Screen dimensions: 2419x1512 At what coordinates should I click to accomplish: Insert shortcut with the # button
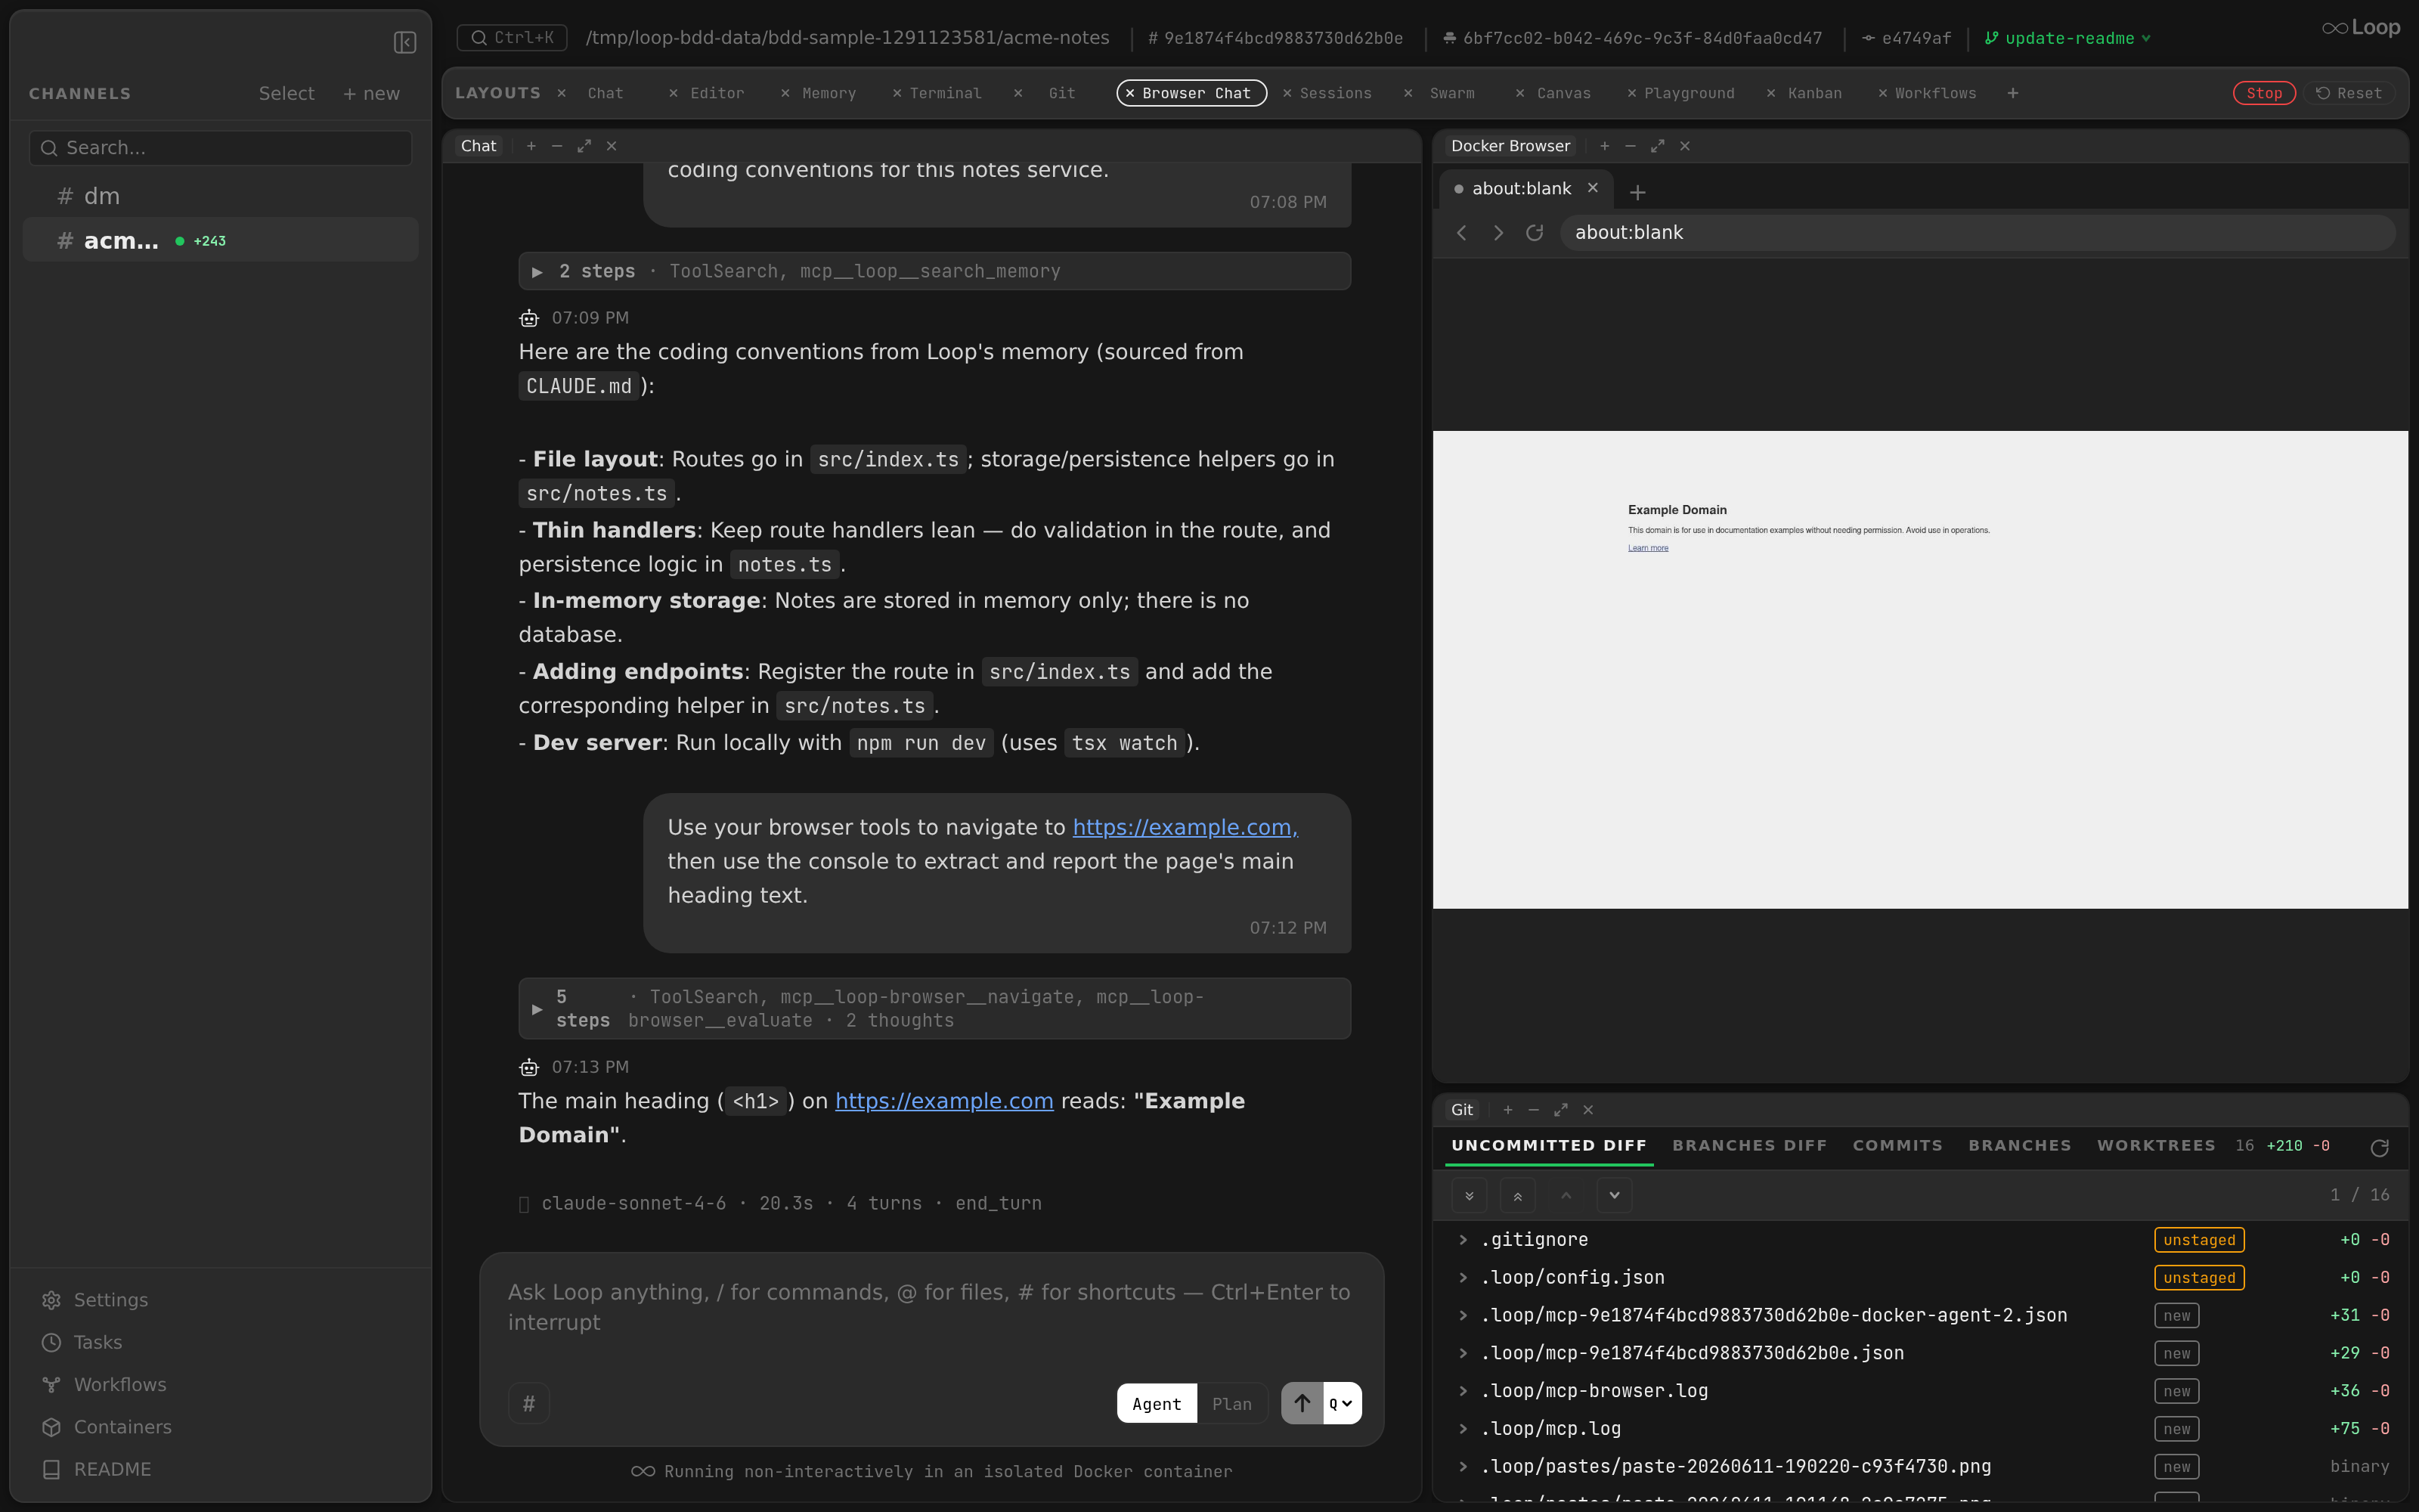529,1403
